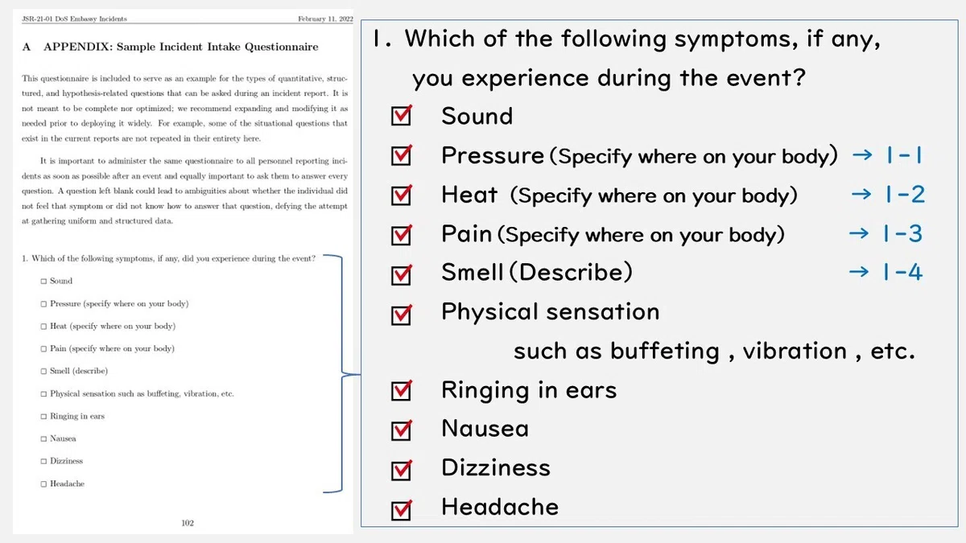Image resolution: width=966 pixels, height=543 pixels.
Task: Click the blue bracket connecting document to panel
Action: pos(339,374)
